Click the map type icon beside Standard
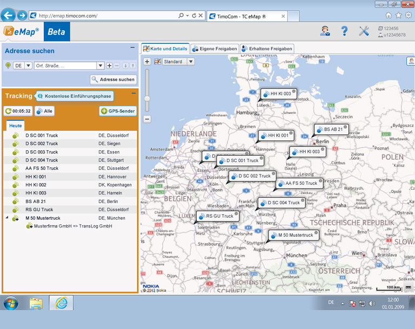 [x=157, y=62]
